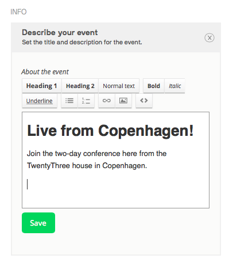Close the Describe your event panel
This screenshot has height=266, width=229.
[209, 38]
